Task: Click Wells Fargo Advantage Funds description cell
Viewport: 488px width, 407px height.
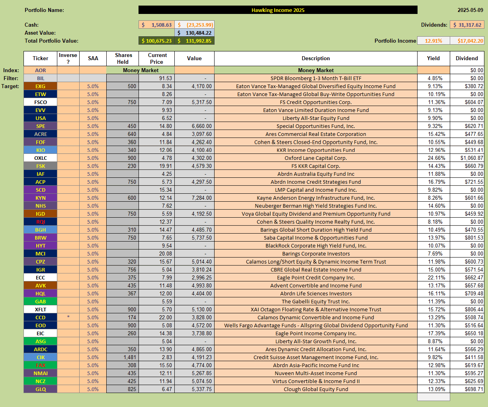Action: point(316,325)
